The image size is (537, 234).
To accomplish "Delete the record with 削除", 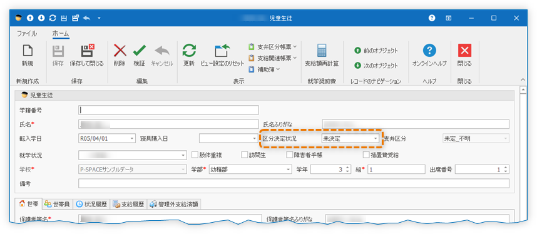I will coord(120,56).
